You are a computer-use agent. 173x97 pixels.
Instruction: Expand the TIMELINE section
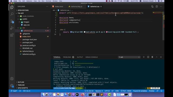(21, 85)
